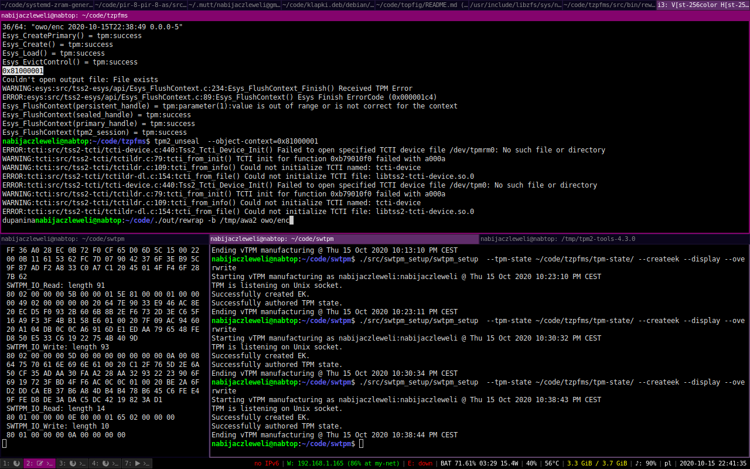Viewport: 750px width, 469px height.
Task: Click the memory usage 3.3 GiB indicator
Action: click(596, 463)
